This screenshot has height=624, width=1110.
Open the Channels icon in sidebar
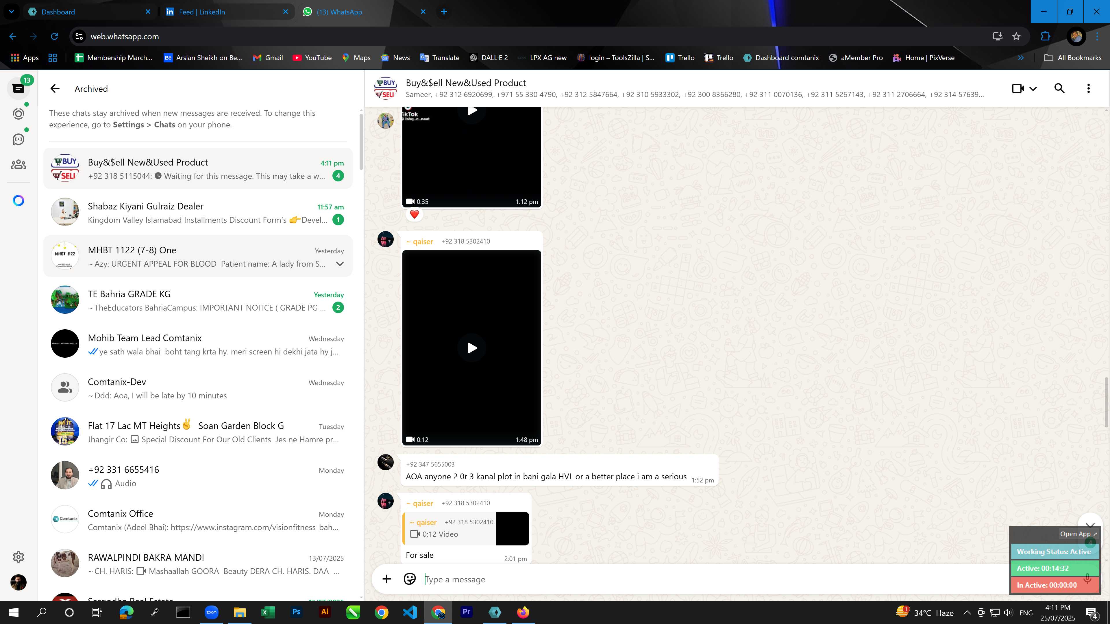coord(18,139)
